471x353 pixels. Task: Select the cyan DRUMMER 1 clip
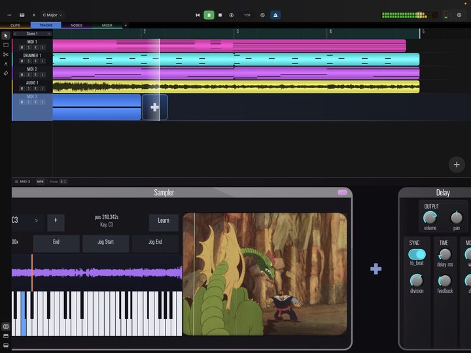click(236, 59)
